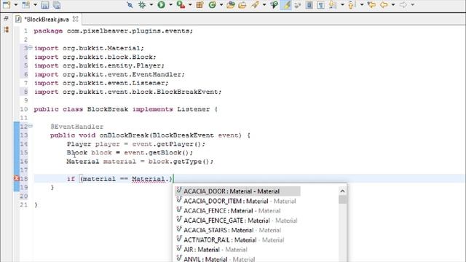The width and height of the screenshot is (466, 262).
Task: Click the Previous Annotation icon
Action: (x=352, y=5)
